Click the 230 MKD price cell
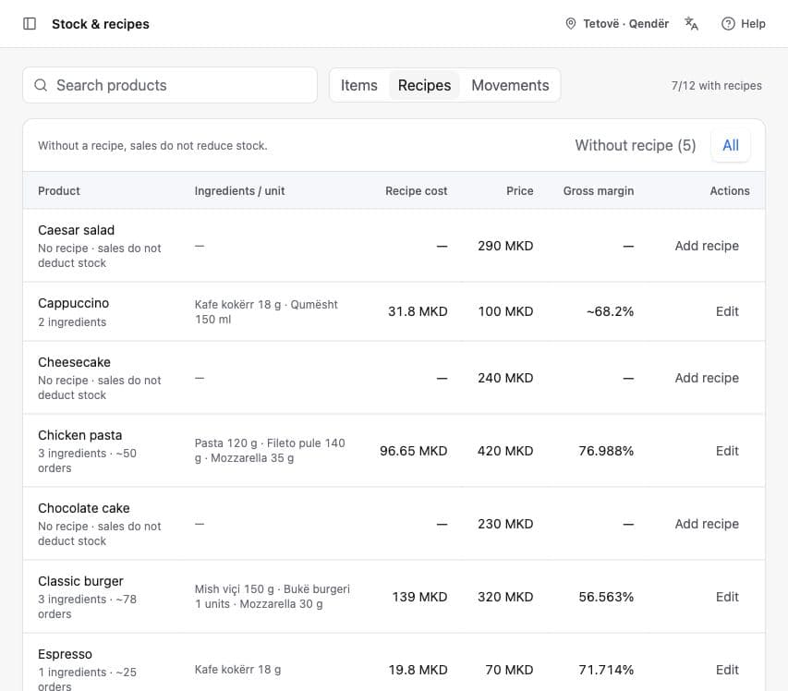Screen dimensions: 788x691 (505, 524)
